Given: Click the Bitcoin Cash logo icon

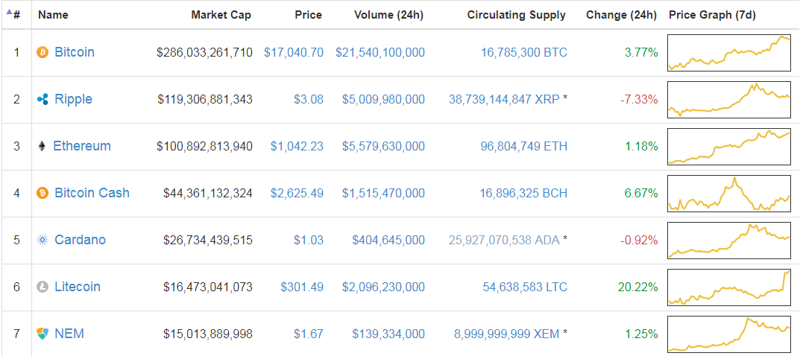Looking at the screenshot, I should tap(42, 194).
